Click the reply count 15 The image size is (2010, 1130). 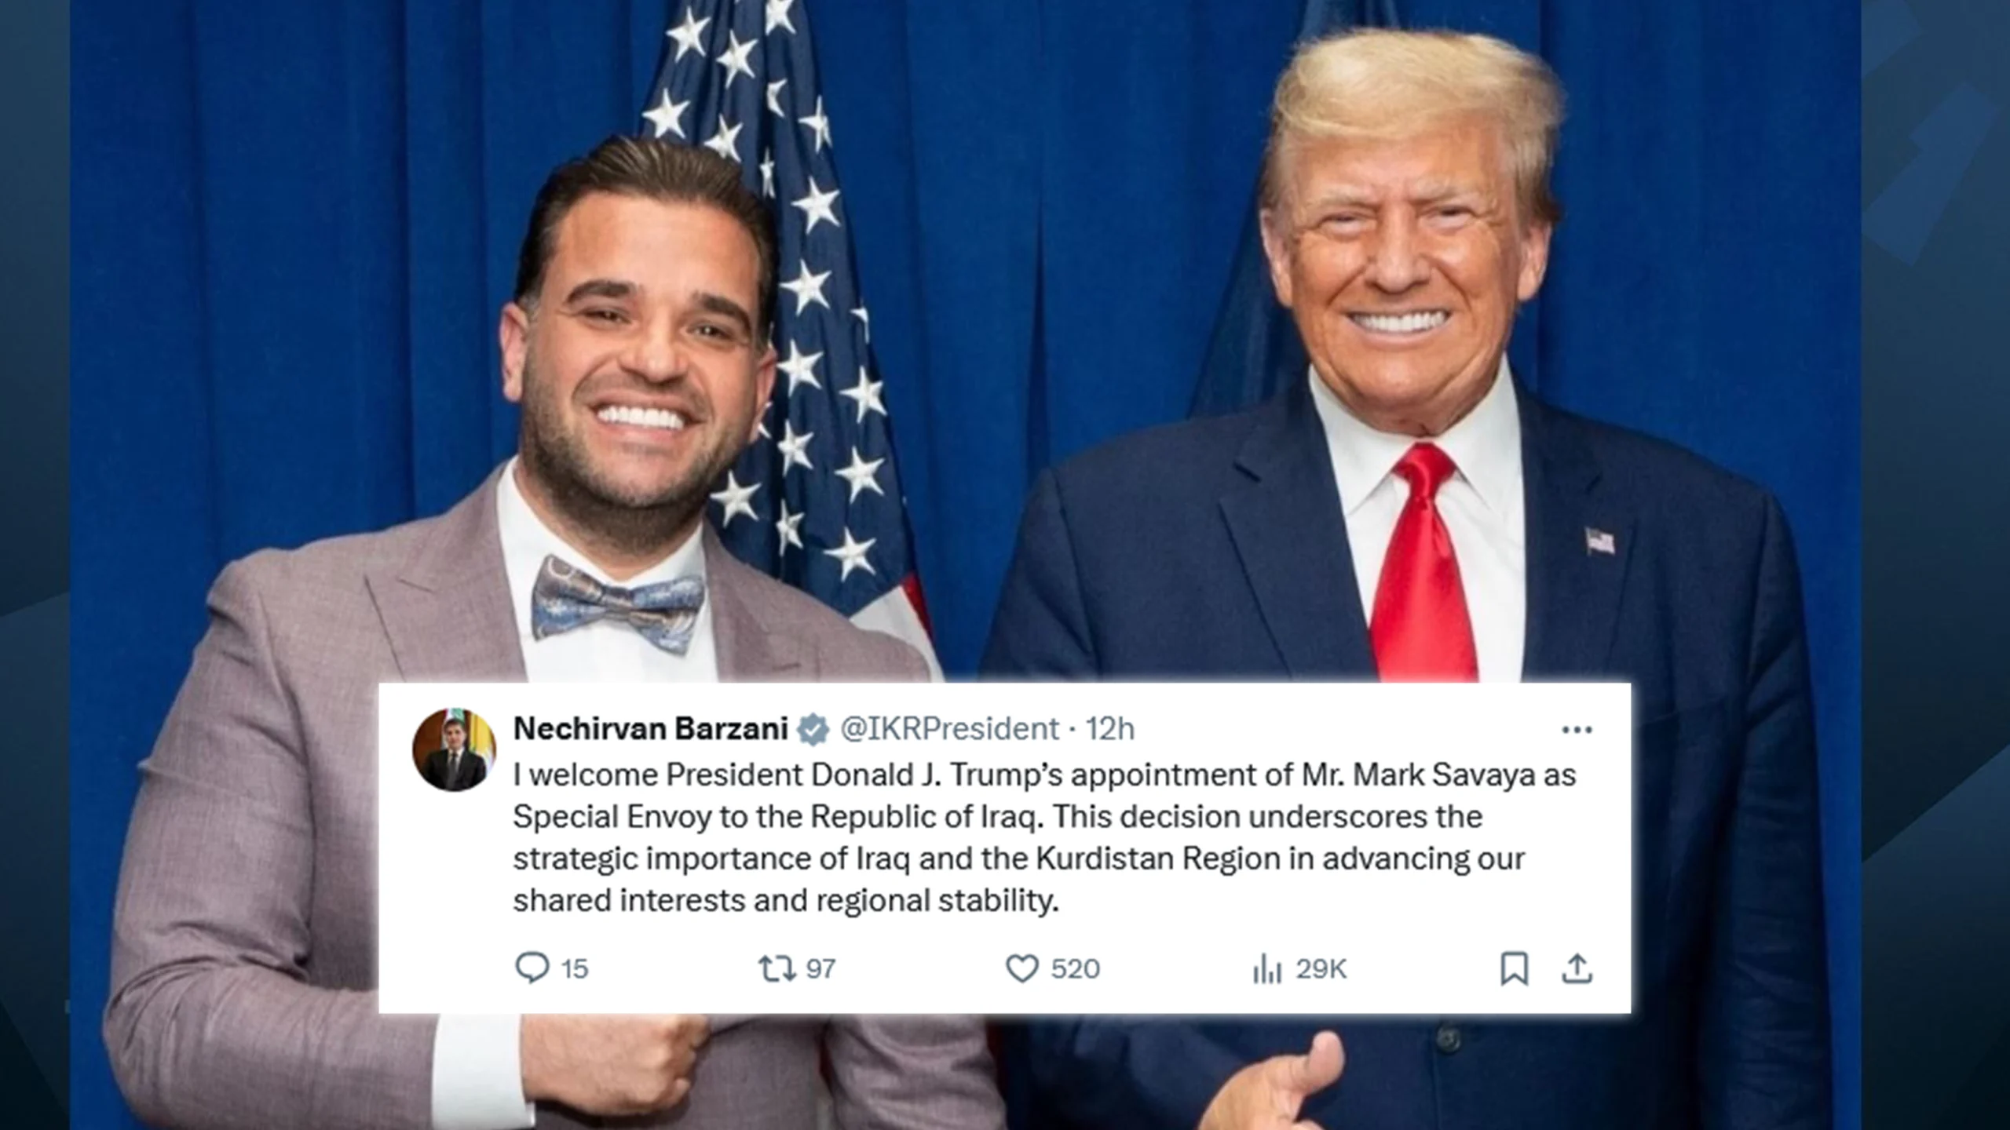click(x=575, y=969)
